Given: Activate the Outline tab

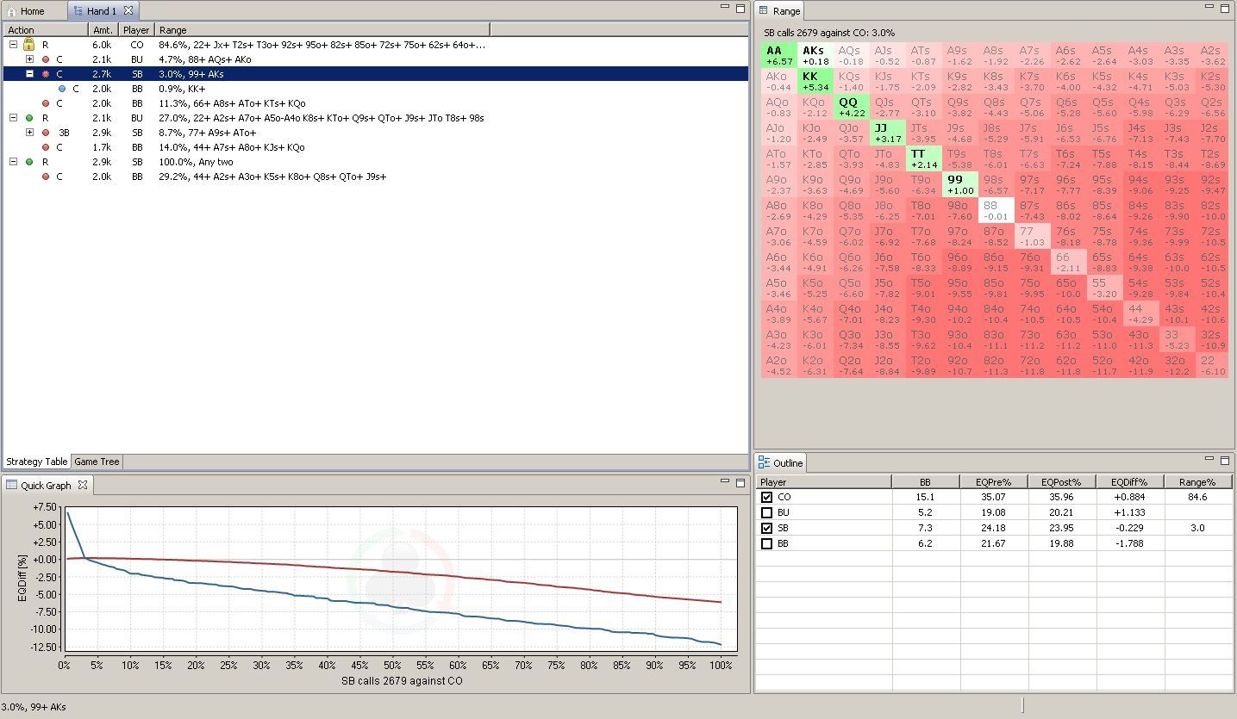Looking at the screenshot, I should (781, 463).
